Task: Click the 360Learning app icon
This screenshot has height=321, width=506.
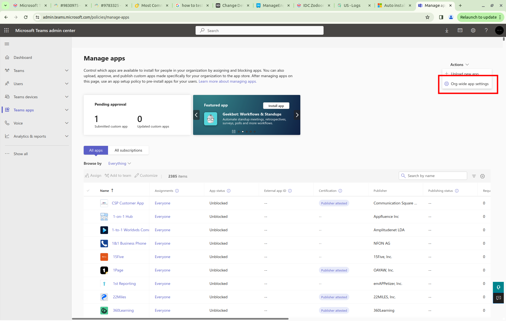Action: [104, 310]
